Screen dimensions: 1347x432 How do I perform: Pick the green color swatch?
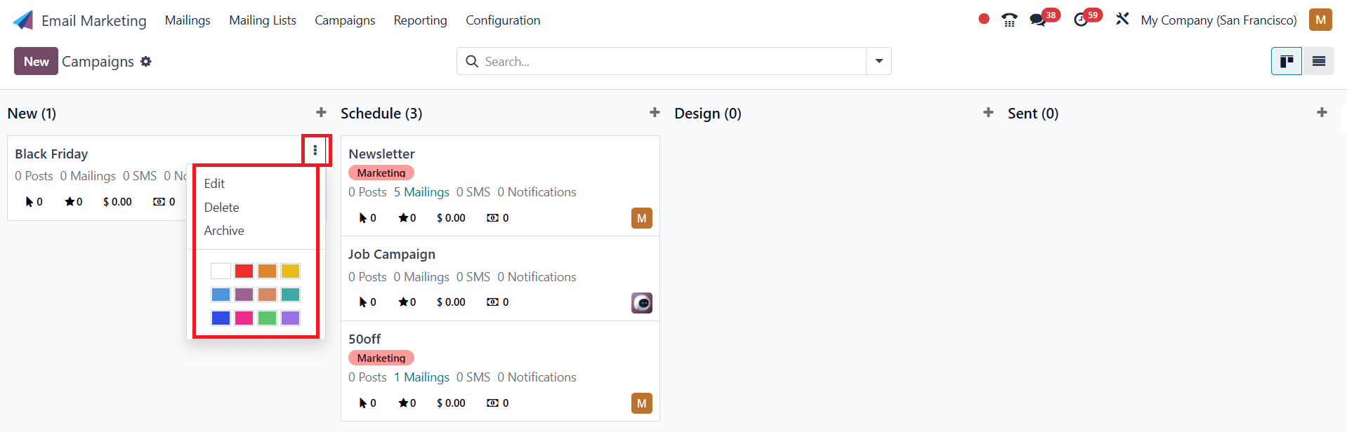[x=267, y=318]
